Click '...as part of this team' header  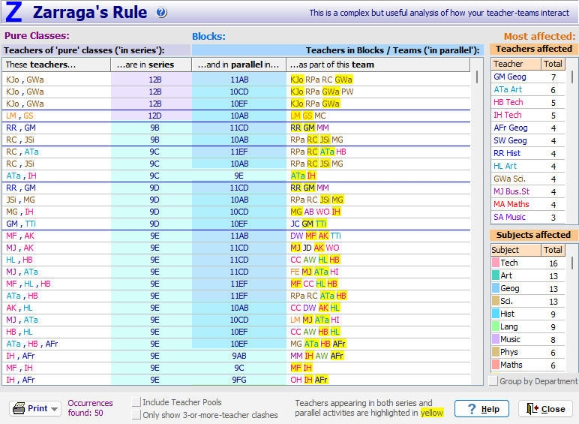(x=378, y=65)
